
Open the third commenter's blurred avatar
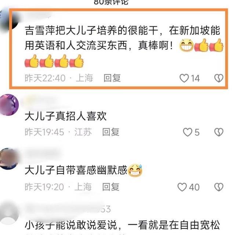(x=9, y=159)
